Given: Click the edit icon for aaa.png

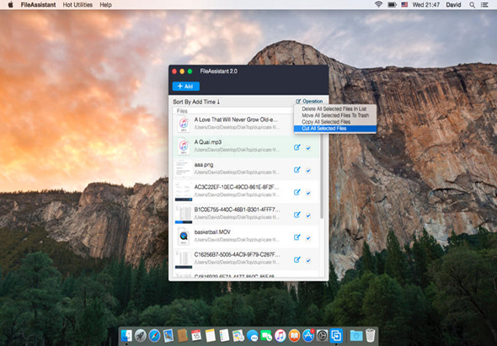Looking at the screenshot, I should point(297,170).
